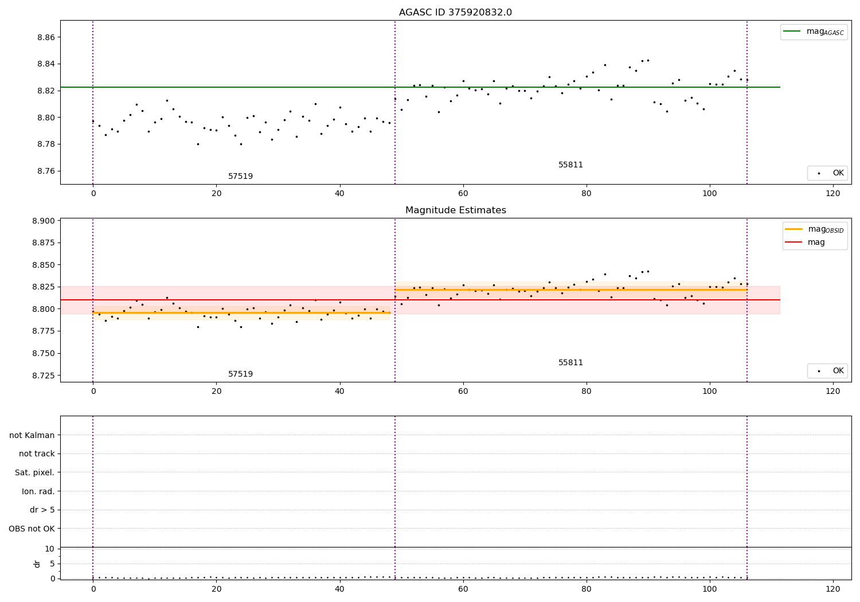This screenshot has height=602, width=860.
Task: Click the '8.725' y-axis tick in the middle plot
Action: coord(44,376)
